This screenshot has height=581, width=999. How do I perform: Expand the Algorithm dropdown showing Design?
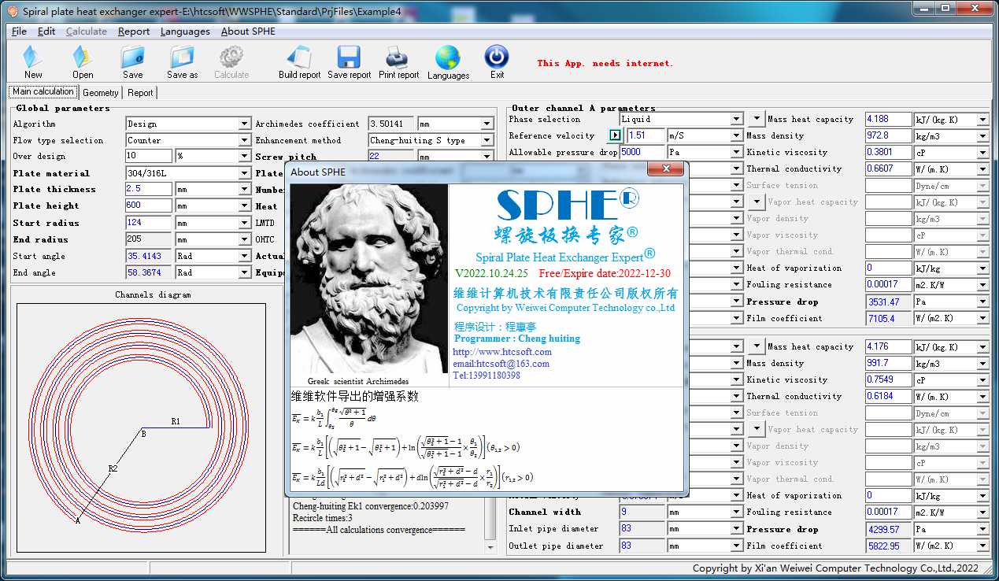point(244,124)
